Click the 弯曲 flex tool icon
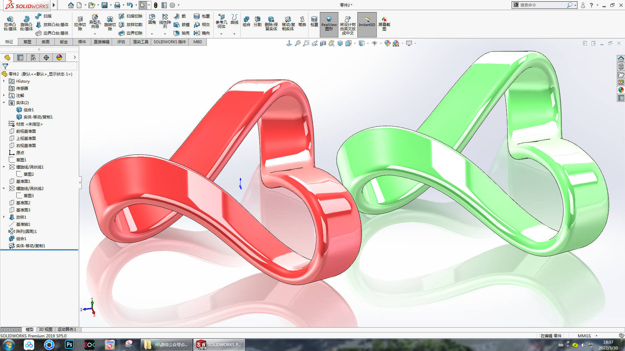Screen dimensions: 625x351 [x=302, y=21]
